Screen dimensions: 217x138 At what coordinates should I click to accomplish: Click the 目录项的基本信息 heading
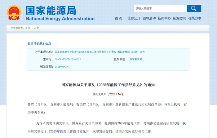point(39,44)
